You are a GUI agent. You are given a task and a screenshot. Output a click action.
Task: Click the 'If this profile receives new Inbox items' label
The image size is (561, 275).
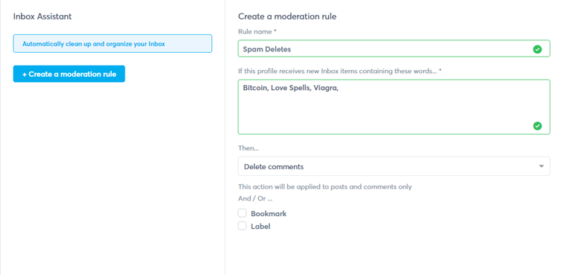pyautogui.click(x=340, y=71)
